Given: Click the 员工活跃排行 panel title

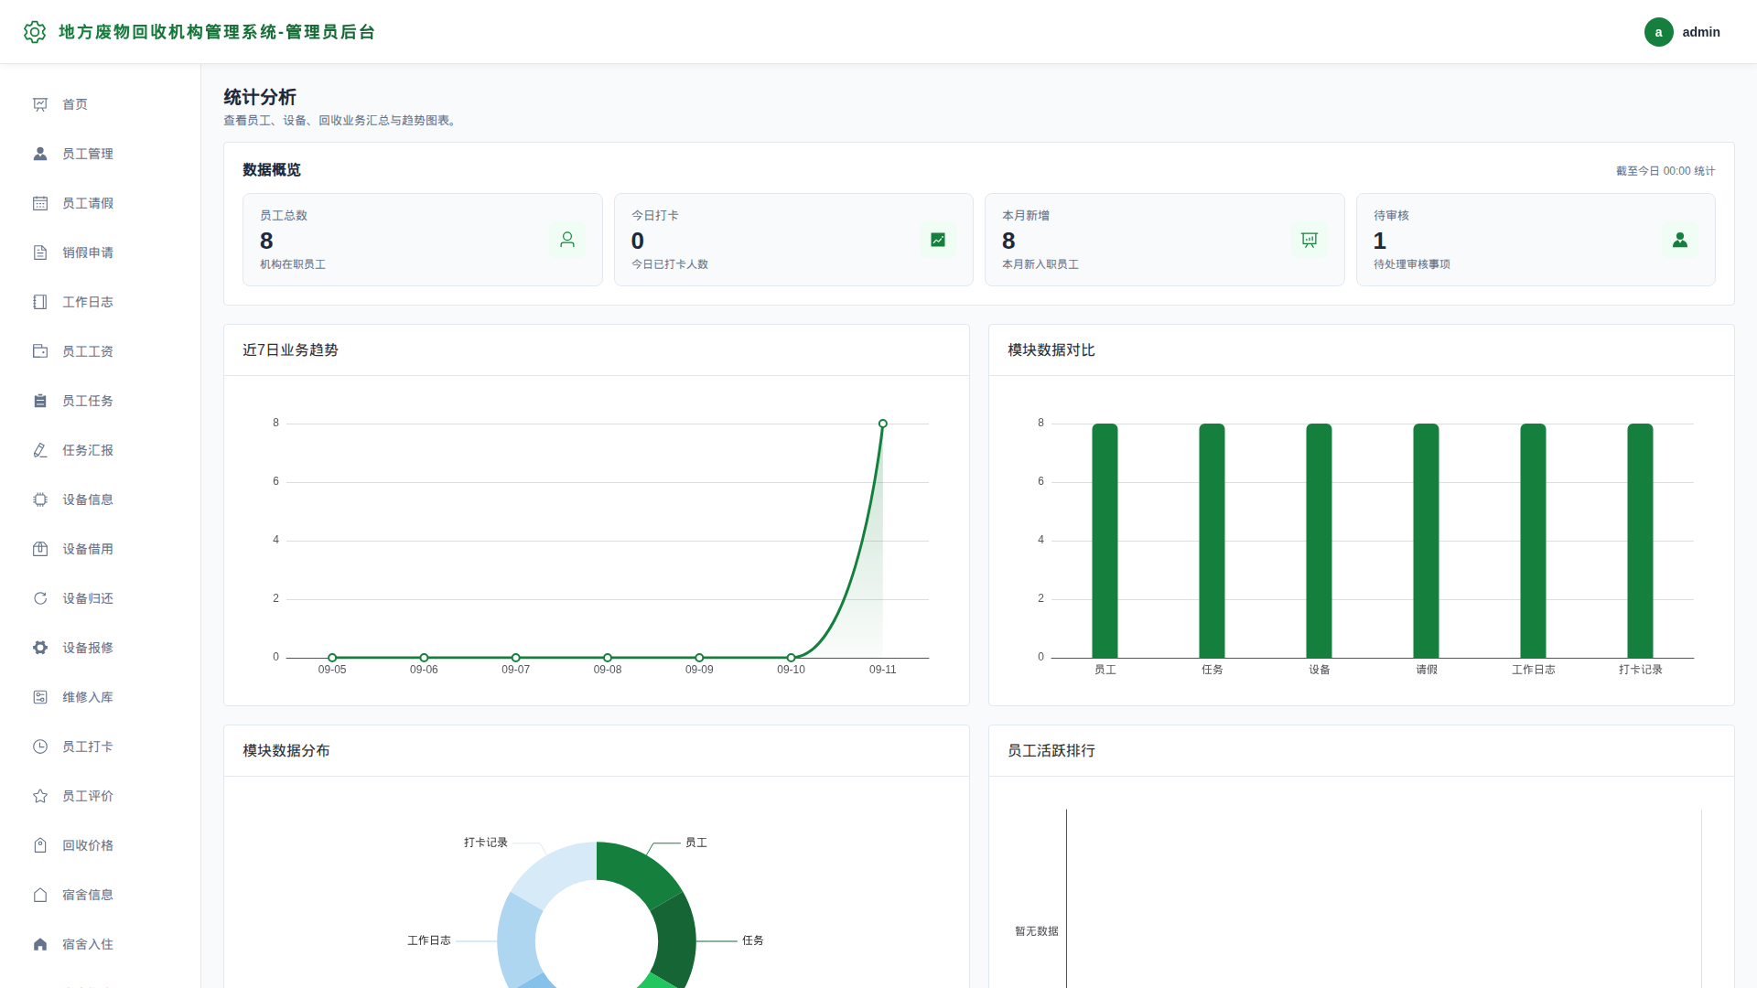Looking at the screenshot, I should point(1051,751).
